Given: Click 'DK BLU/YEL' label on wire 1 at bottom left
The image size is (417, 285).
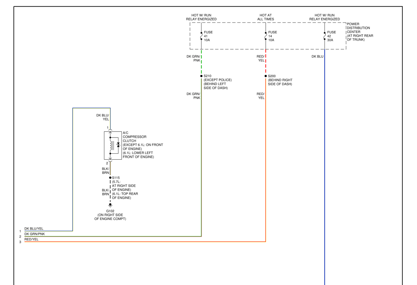Looking at the screenshot, I should click(x=34, y=229).
